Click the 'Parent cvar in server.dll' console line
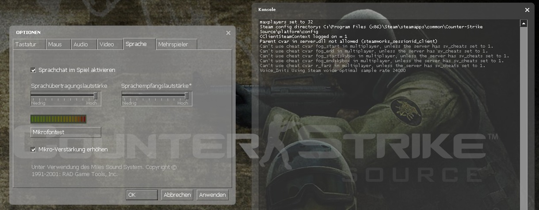 [348, 41]
